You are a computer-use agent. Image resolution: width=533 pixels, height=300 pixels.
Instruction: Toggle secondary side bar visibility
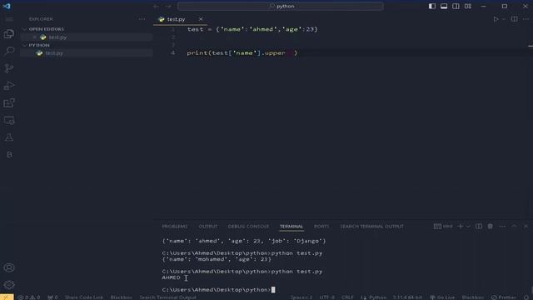(x=456, y=6)
